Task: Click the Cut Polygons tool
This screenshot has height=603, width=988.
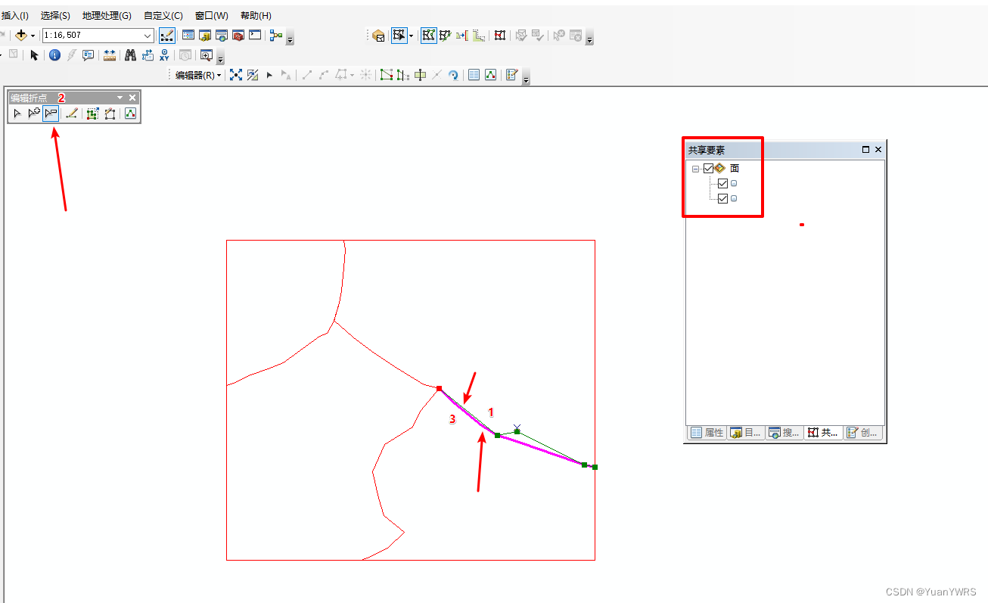Action: [x=420, y=75]
